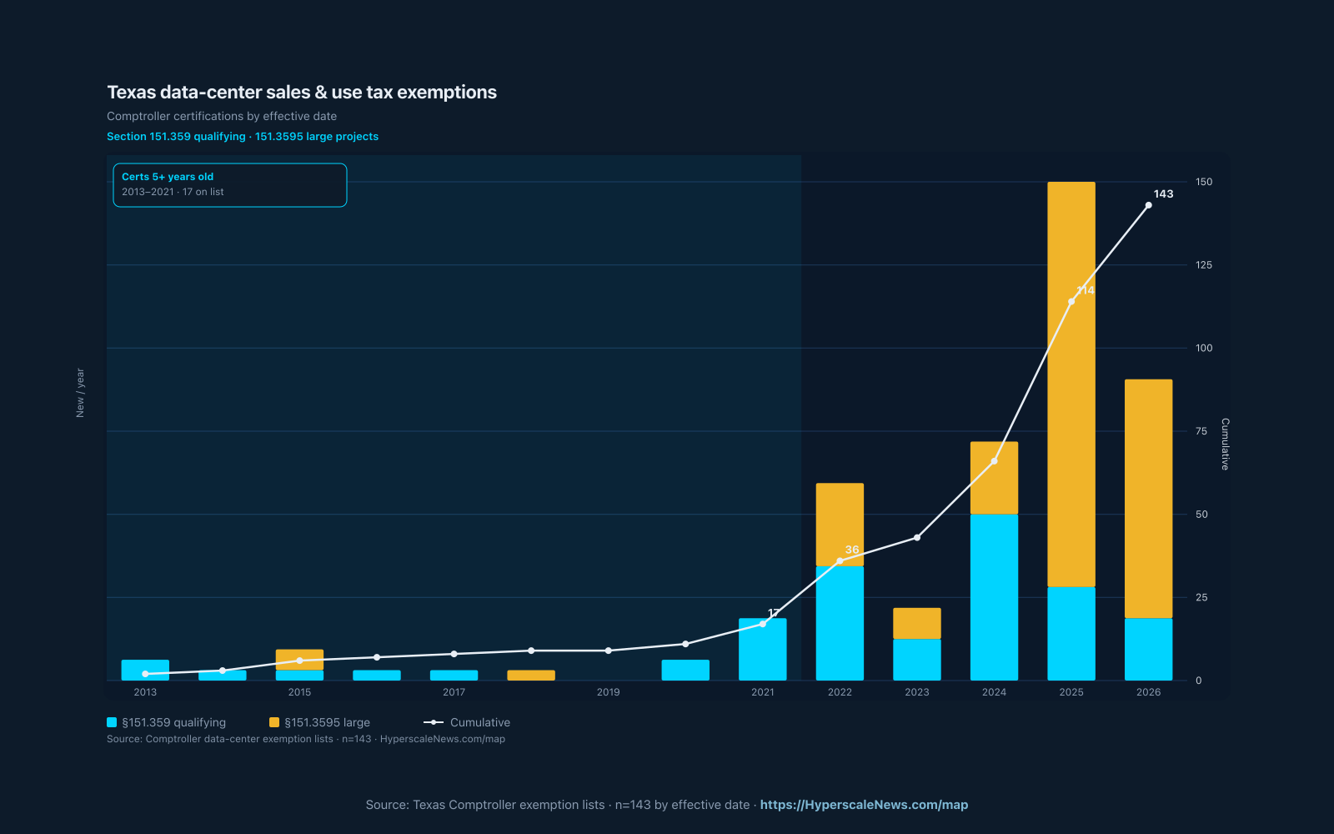Image resolution: width=1334 pixels, height=834 pixels.
Task: Click the 2013 x-axis label
Action: [145, 692]
